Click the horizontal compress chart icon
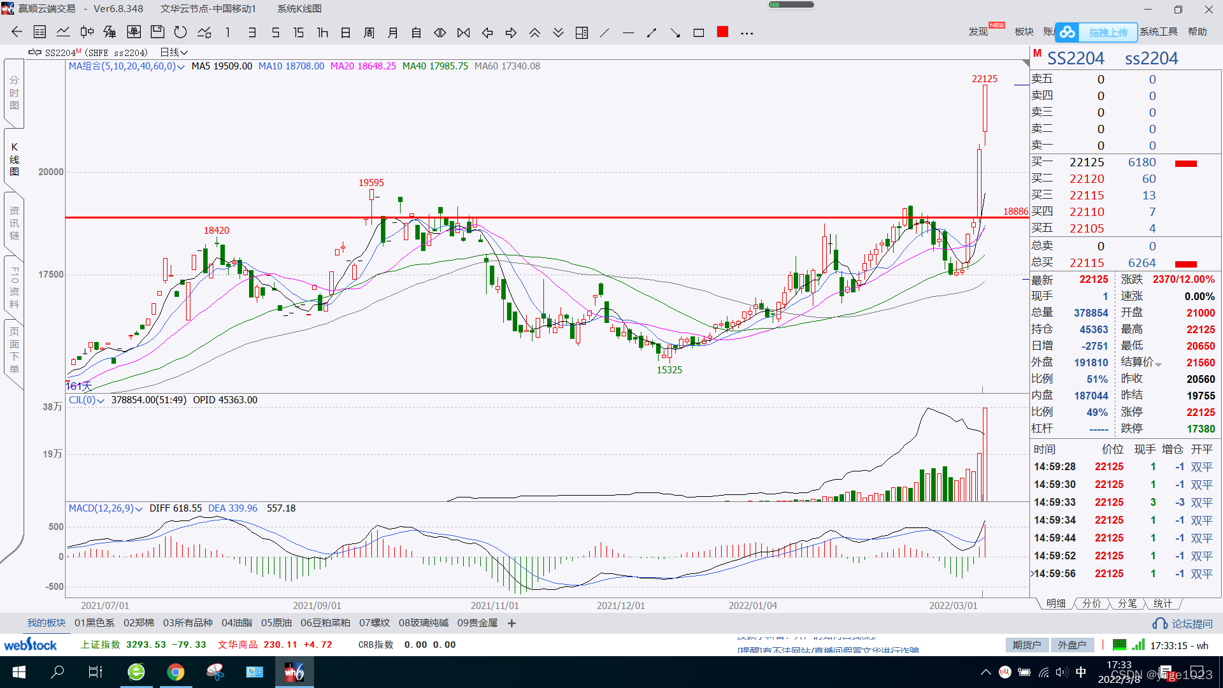Screen dimensions: 1223x688 (464, 32)
